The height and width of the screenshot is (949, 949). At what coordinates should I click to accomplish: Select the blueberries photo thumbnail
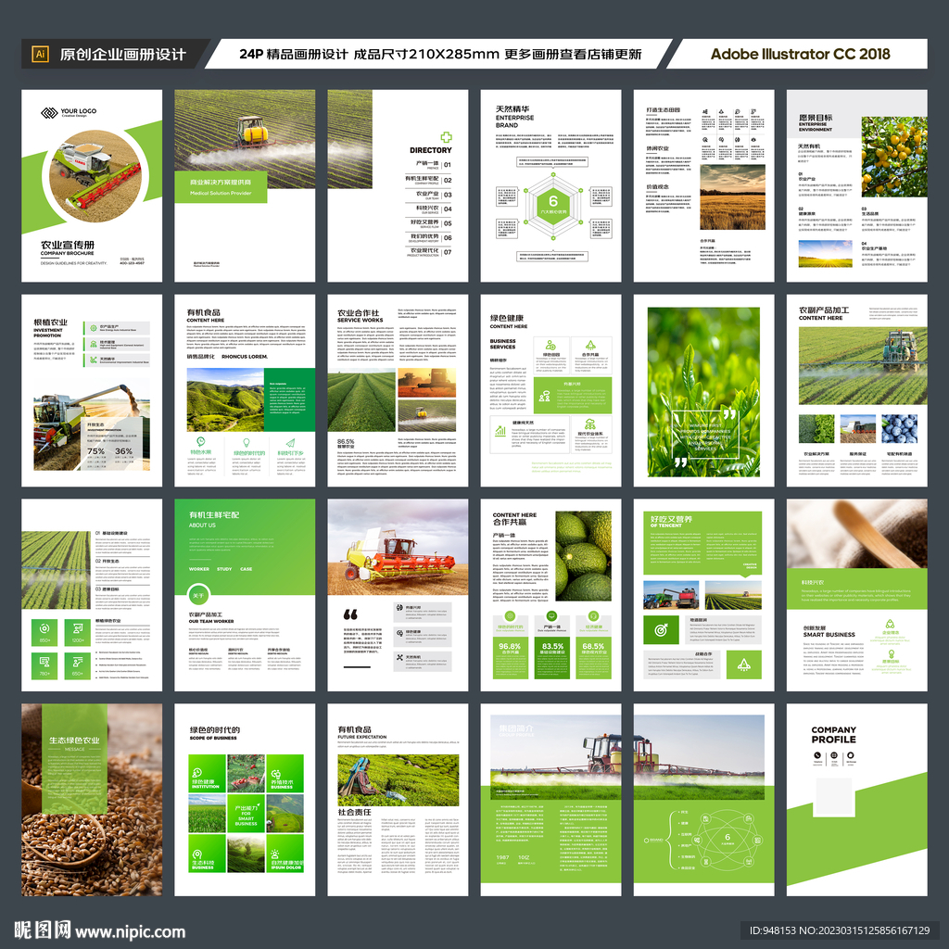pyautogui.click(x=899, y=429)
